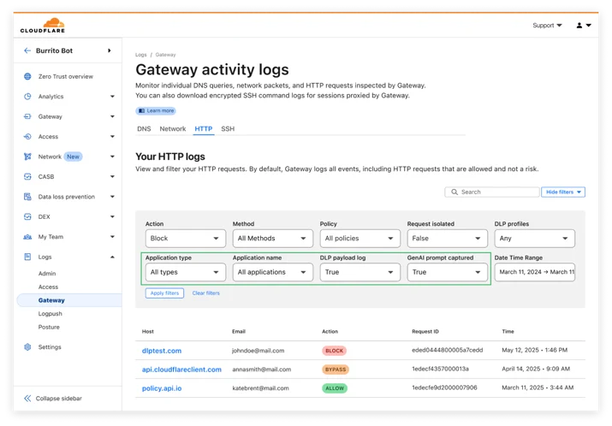
Task: Click the back arrow beside Burrito Bot
Action: [27, 50]
